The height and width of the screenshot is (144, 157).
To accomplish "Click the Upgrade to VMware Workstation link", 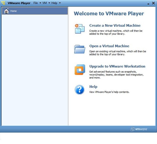I will 117,66.
